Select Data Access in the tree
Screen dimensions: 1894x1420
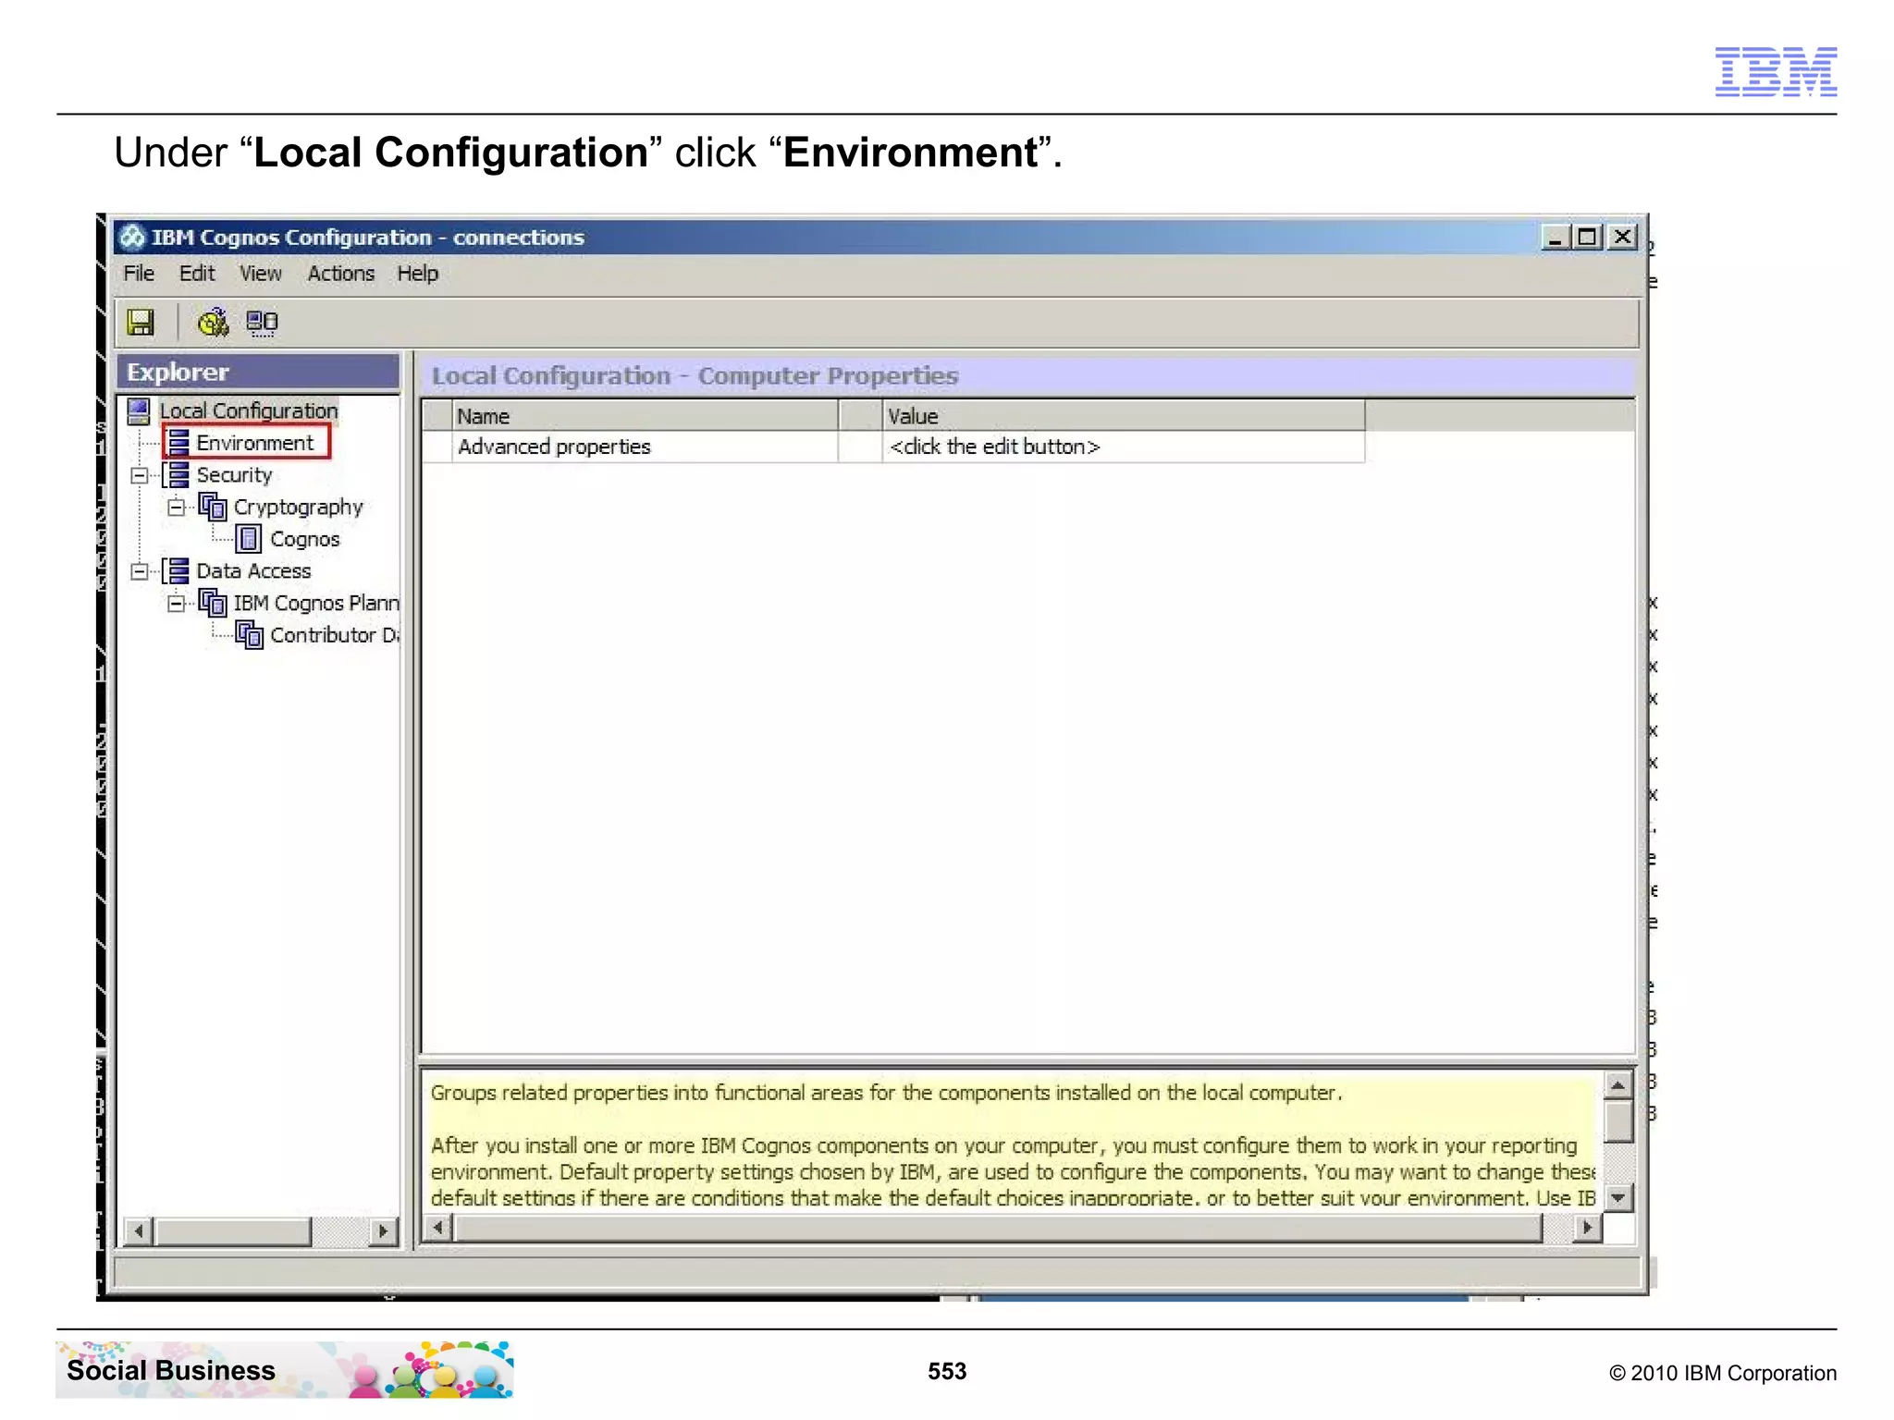pos(253,571)
